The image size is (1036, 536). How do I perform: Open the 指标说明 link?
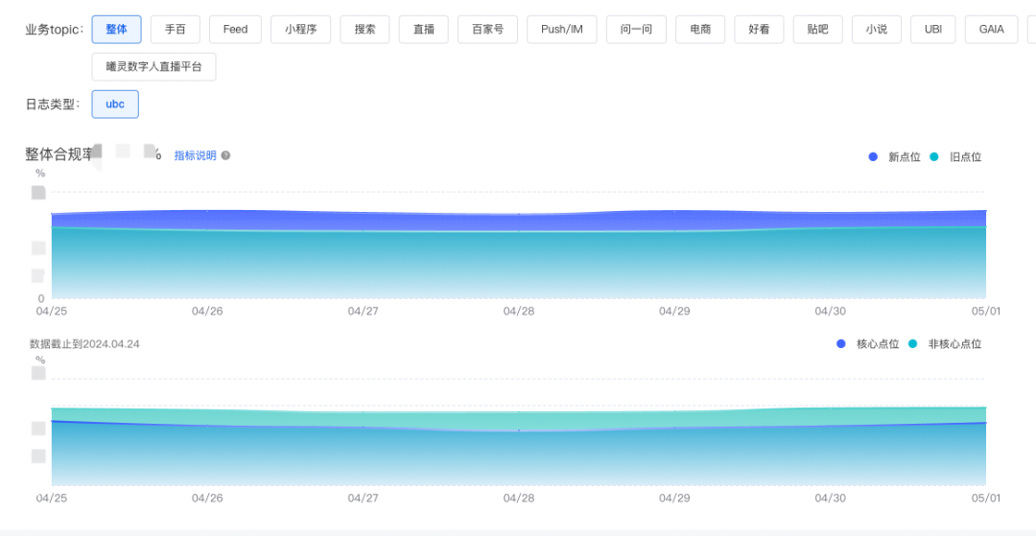[x=195, y=155]
